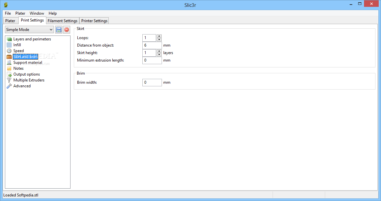Screen dimensions: 381x201
Task: Click the Skirt and brim box icon
Action: click(x=9, y=57)
